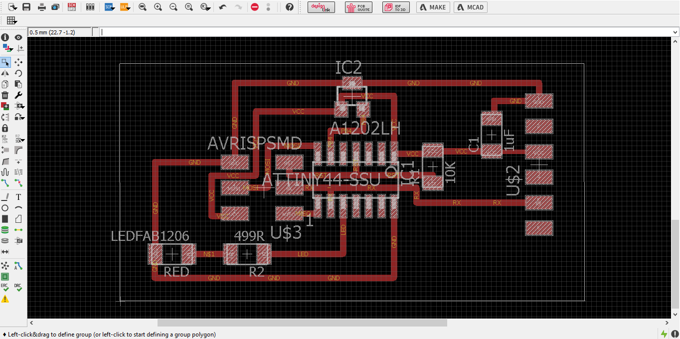Click the Move tool icon
The height and width of the screenshot is (339, 680).
click(x=18, y=62)
